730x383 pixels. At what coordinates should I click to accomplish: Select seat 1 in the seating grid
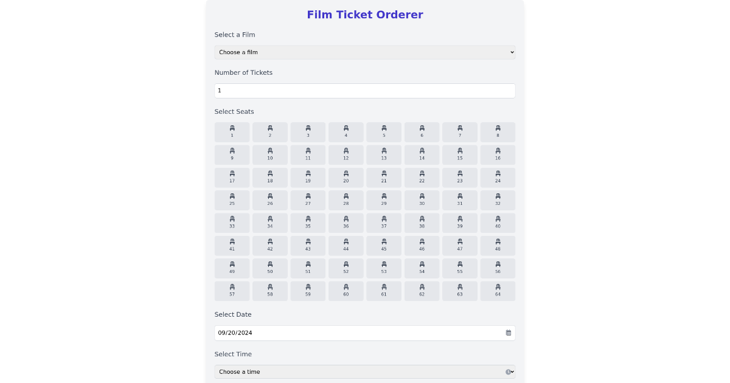click(232, 132)
